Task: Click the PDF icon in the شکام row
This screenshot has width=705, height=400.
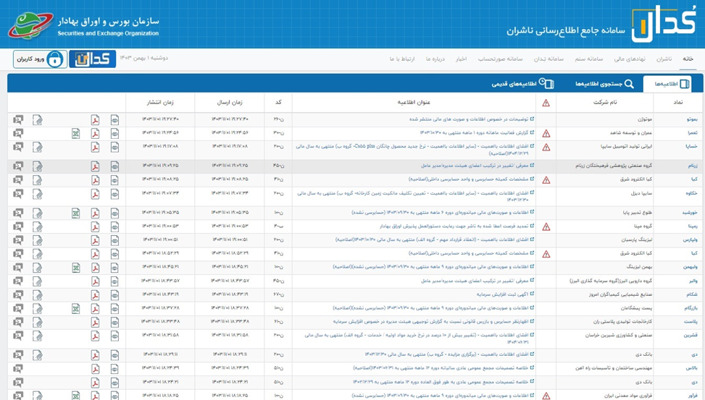Action: tap(95, 294)
